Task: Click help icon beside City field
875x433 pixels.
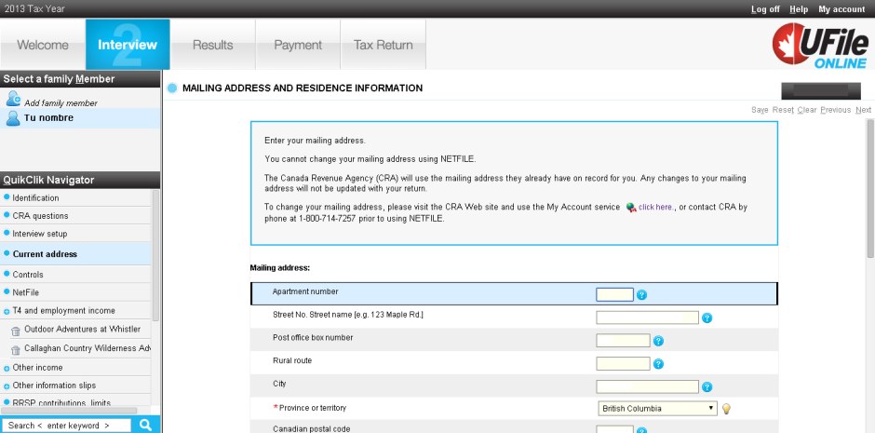Action: (707, 387)
